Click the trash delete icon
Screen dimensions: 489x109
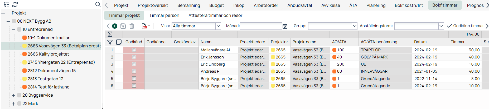[x=132, y=26]
